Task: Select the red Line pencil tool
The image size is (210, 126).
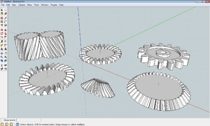Action: pos(6,18)
